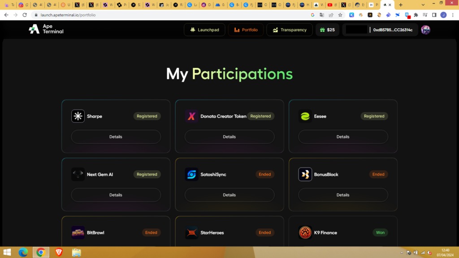
Task: Go home via the Ape Terminal logo
Action: coord(46,29)
